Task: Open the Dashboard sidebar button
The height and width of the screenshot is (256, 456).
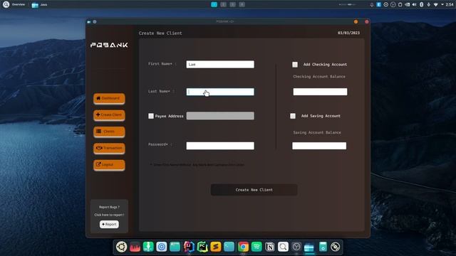Action: coord(109,98)
